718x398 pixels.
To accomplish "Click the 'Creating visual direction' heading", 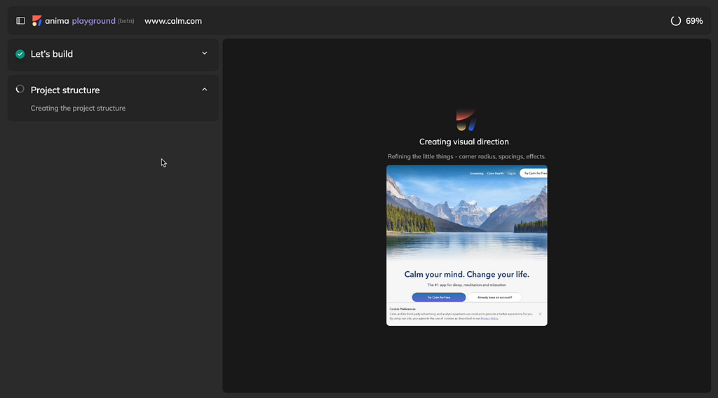I will [x=464, y=142].
